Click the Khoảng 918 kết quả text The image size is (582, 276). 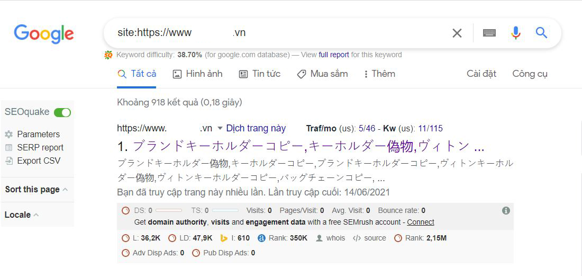[x=179, y=102]
